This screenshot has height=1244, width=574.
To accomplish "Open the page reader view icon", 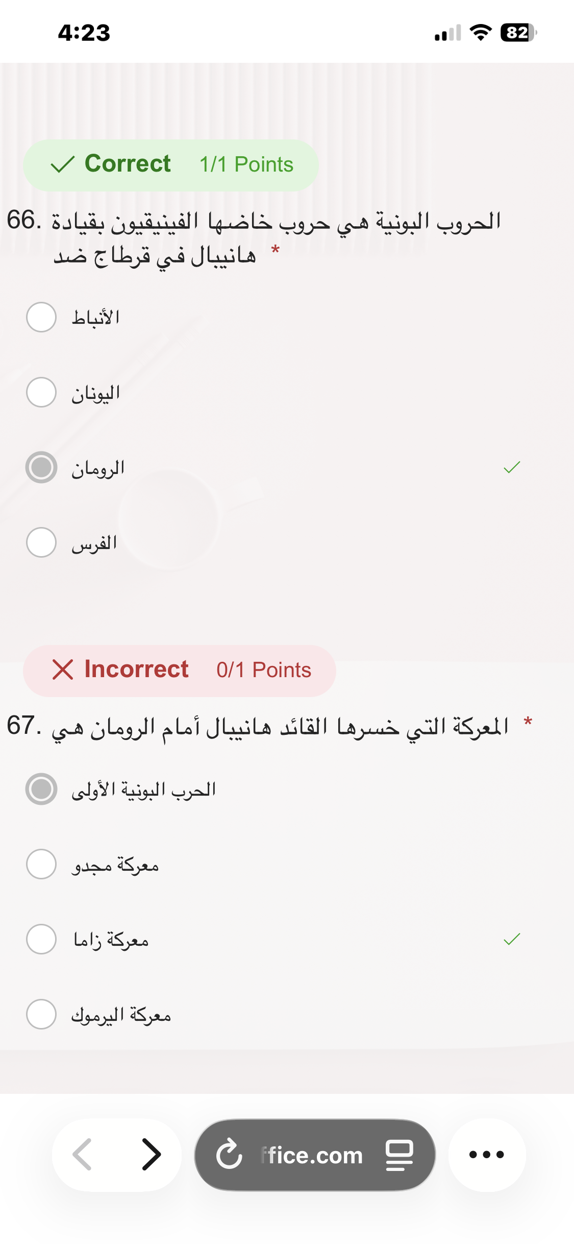I will click(x=399, y=1154).
